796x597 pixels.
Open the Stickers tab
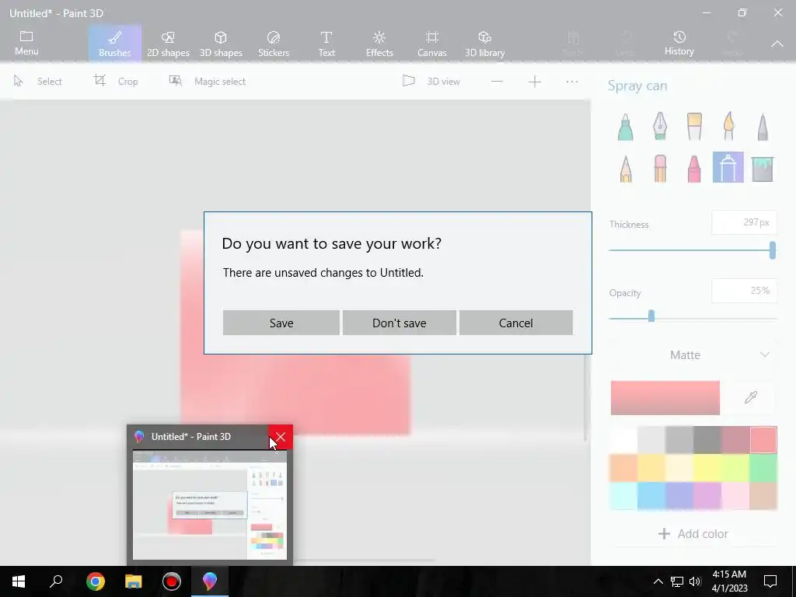[274, 44]
